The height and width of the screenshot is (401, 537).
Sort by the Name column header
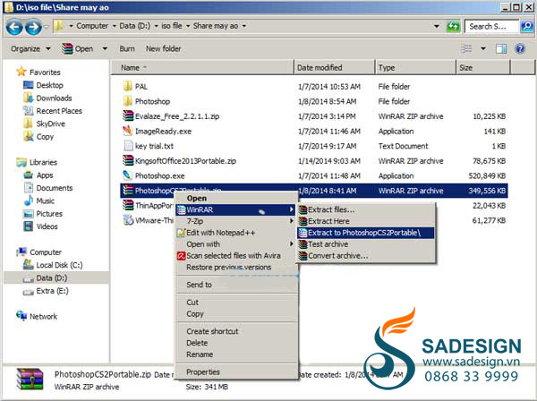pyautogui.click(x=203, y=67)
